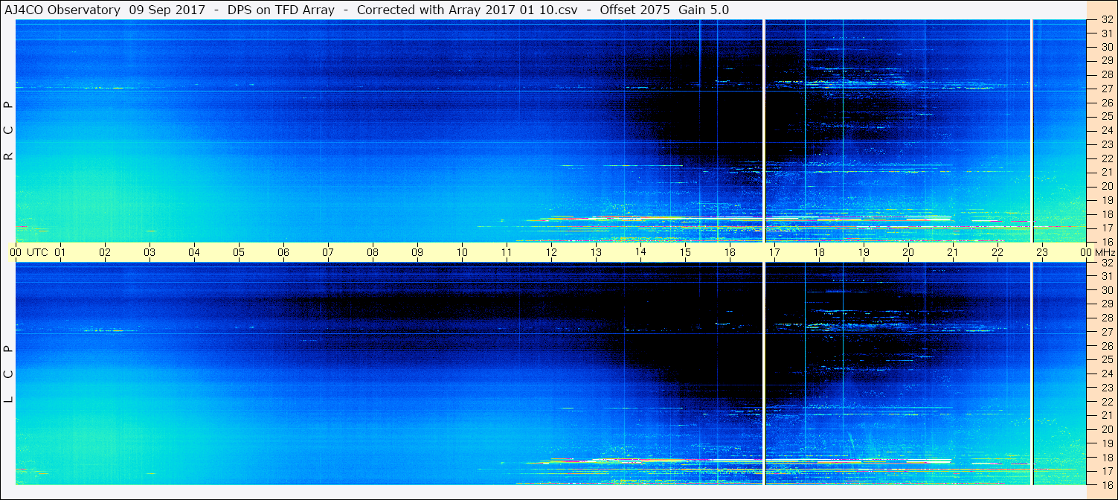Select the 14 hour mark on the time axis
1118x500 pixels.
click(x=640, y=252)
